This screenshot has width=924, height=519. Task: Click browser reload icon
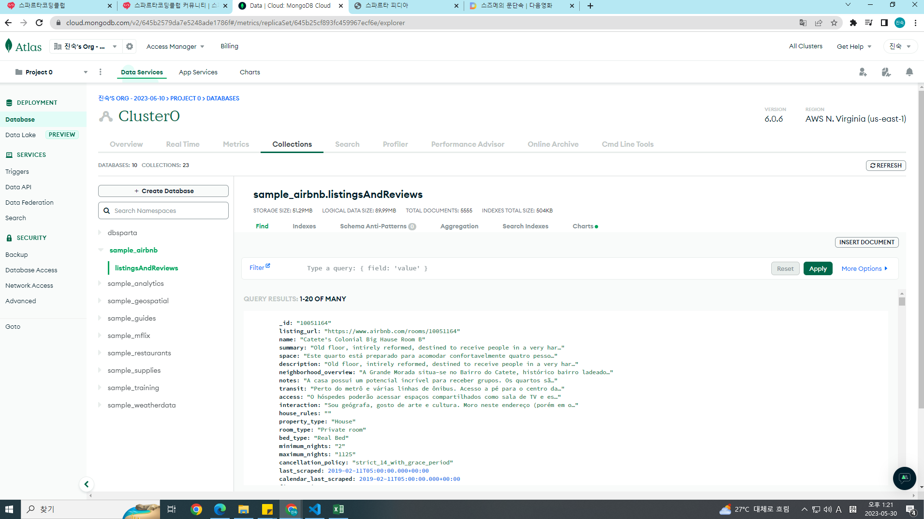coord(39,23)
